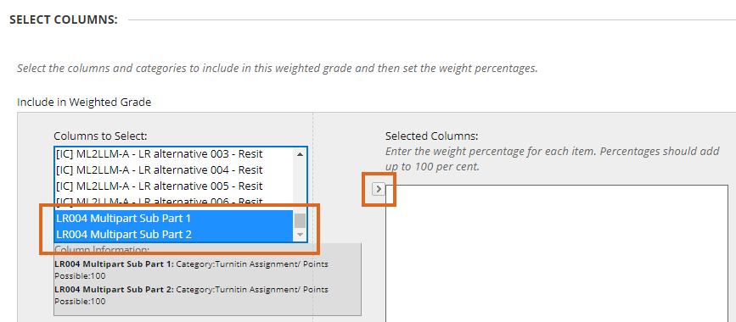The width and height of the screenshot is (736, 322).
Task: Click the Include in Weighted Grade label
Action: (x=84, y=102)
